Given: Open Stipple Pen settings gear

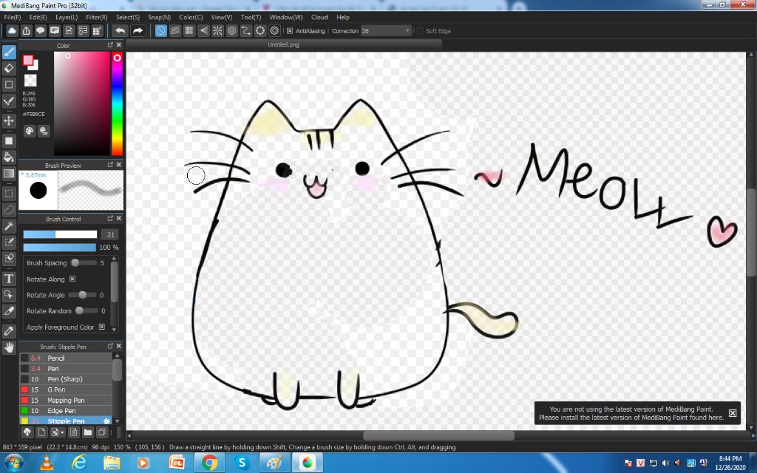Looking at the screenshot, I should pos(106,421).
